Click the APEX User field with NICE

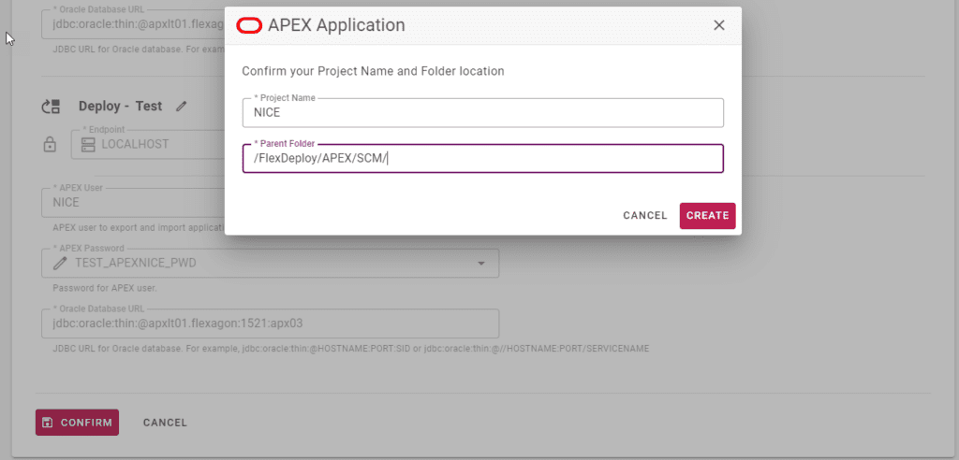[133, 202]
